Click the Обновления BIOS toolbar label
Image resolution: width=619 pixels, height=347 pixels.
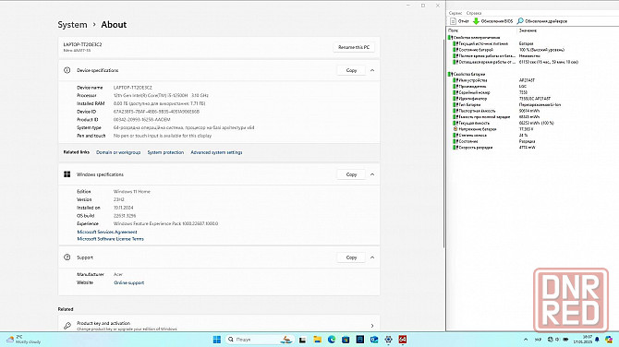tap(497, 21)
